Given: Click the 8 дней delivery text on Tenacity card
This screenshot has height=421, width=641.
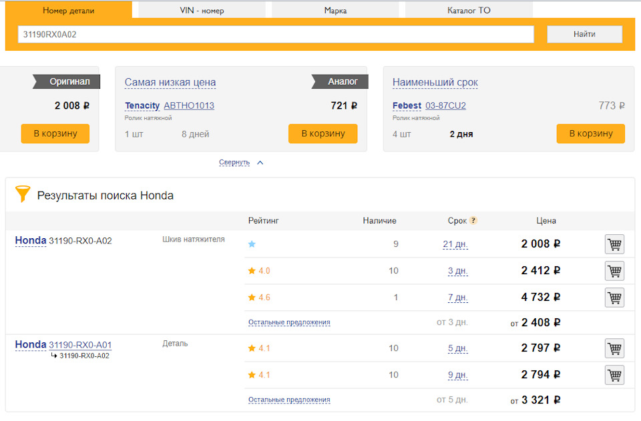Looking at the screenshot, I should pyautogui.click(x=196, y=134).
